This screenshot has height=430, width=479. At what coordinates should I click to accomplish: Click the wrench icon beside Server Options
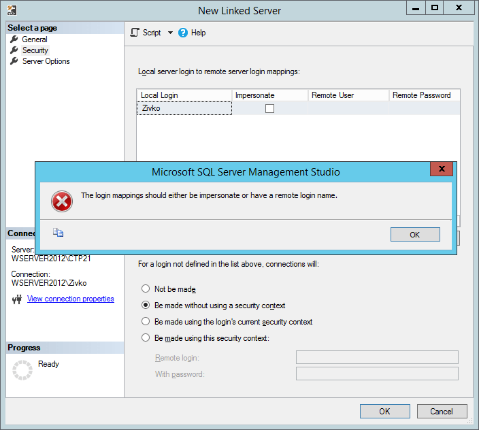click(x=14, y=61)
